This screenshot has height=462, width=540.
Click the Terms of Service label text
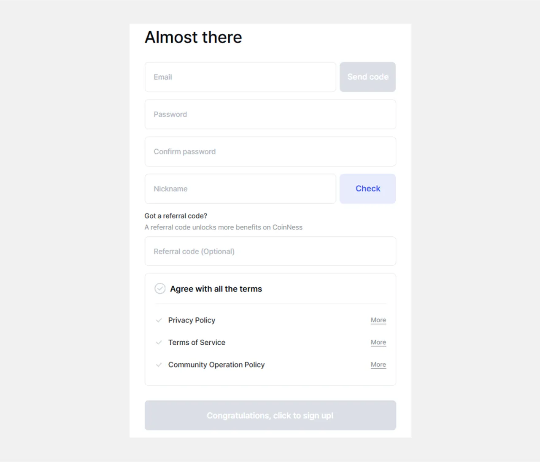[197, 343]
